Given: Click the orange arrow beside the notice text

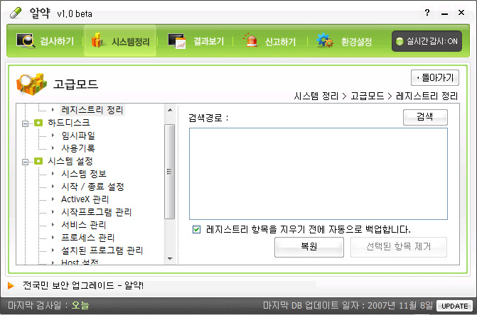Looking at the screenshot, I should [11, 286].
